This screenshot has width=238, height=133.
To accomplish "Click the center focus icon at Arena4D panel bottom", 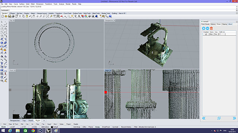I will pos(219,118).
